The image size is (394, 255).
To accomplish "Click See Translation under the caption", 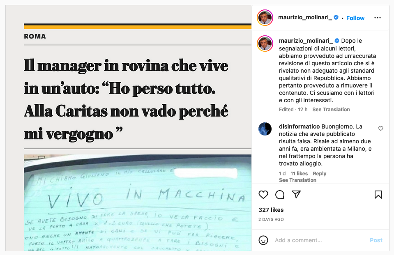I will 331,110.
